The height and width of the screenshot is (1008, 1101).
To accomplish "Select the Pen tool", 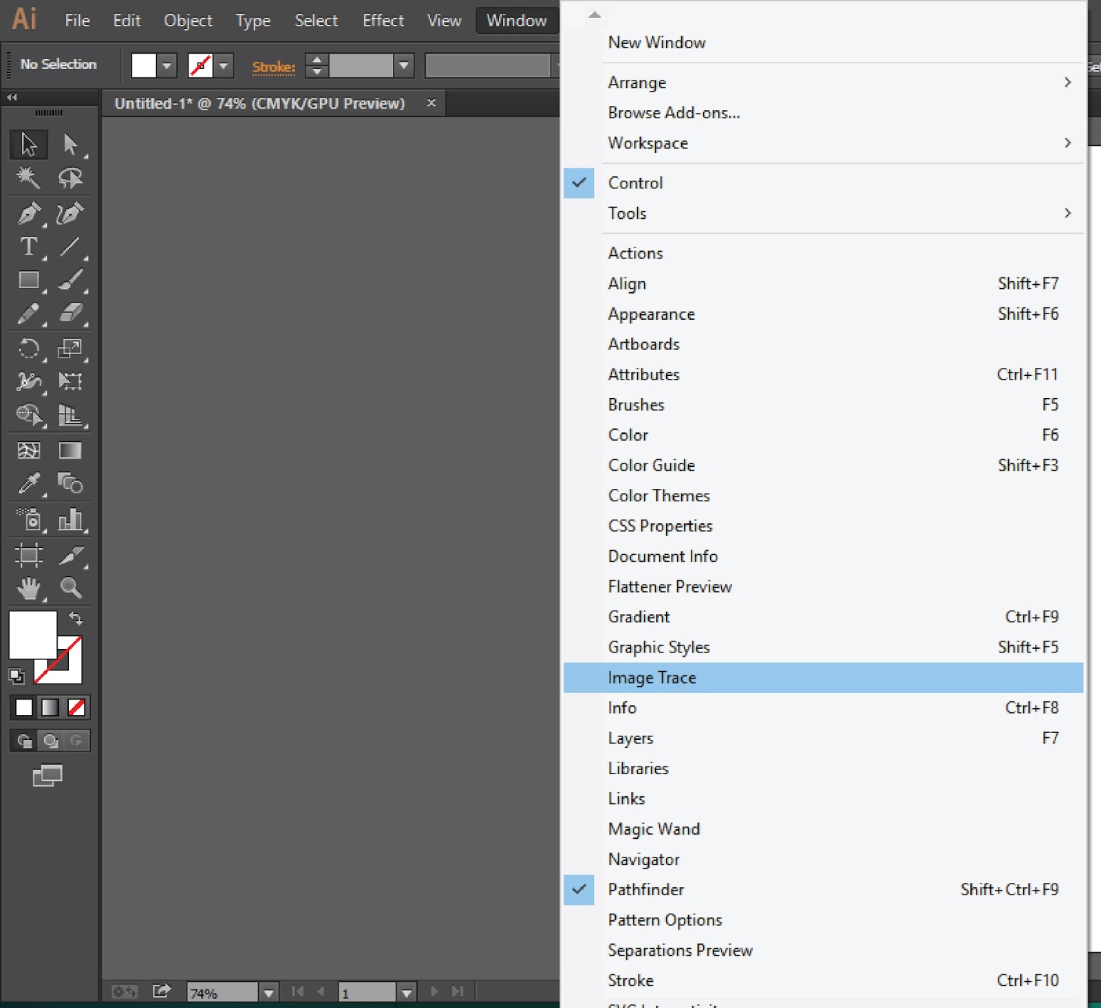I will [x=28, y=214].
